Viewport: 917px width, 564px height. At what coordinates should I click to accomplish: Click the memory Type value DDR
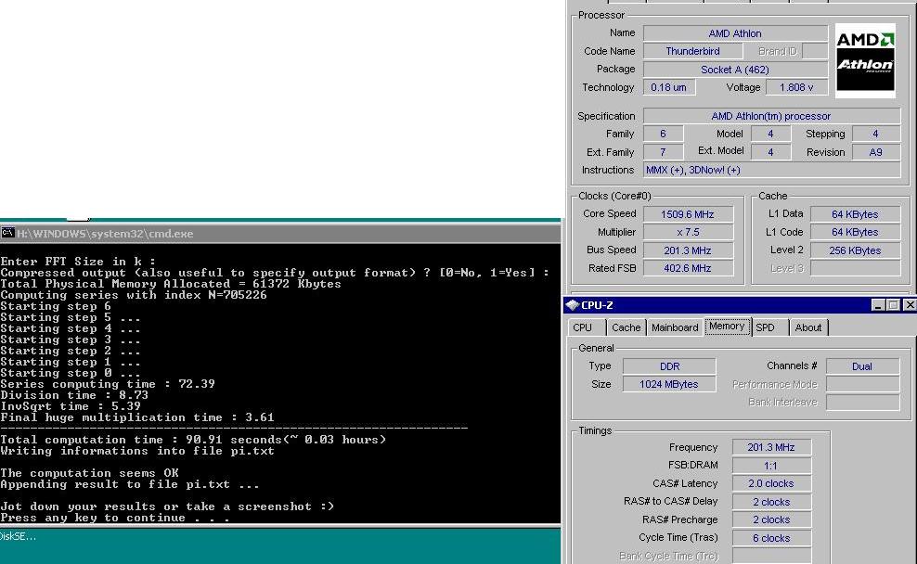coord(669,366)
